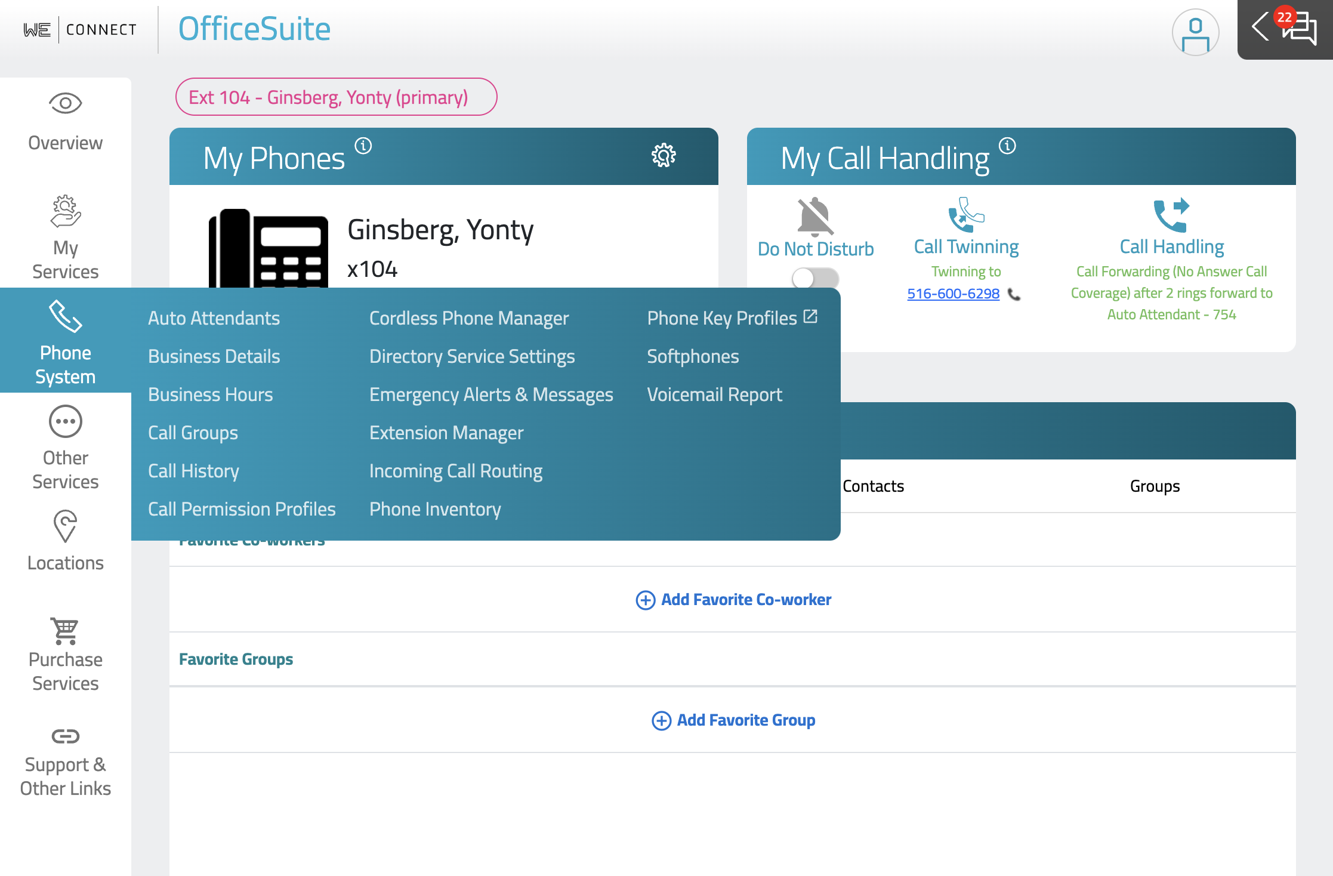Viewport: 1333px width, 876px height.
Task: Click the Call Twinning phone icon
Action: click(x=966, y=215)
